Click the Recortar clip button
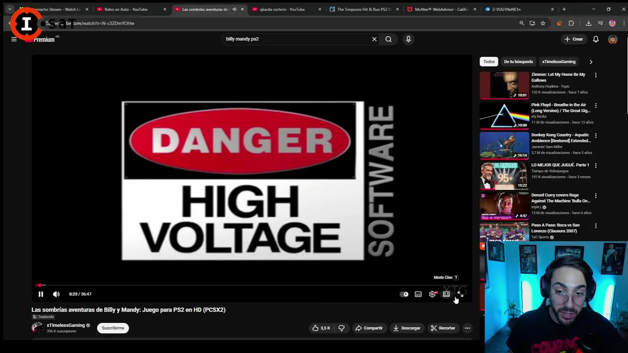Screen dimensions: 628x353 click(x=443, y=328)
